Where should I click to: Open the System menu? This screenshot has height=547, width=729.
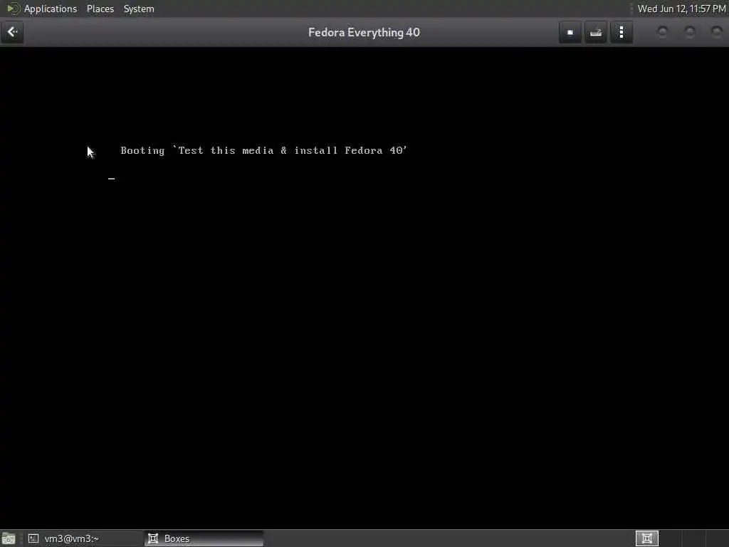(139, 9)
